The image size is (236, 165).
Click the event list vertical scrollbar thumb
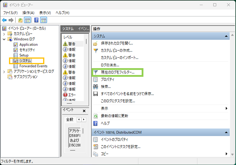[86, 41]
